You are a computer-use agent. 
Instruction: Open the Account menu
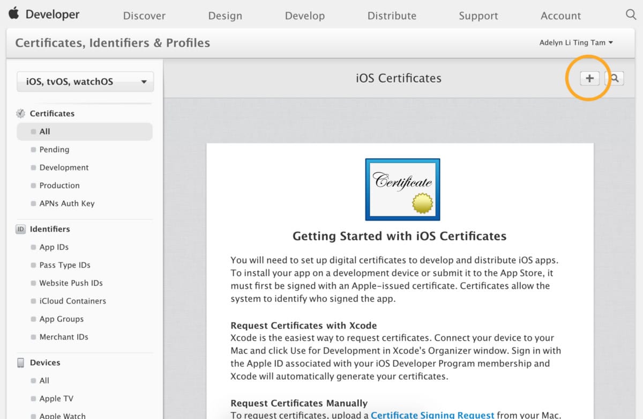(x=561, y=16)
